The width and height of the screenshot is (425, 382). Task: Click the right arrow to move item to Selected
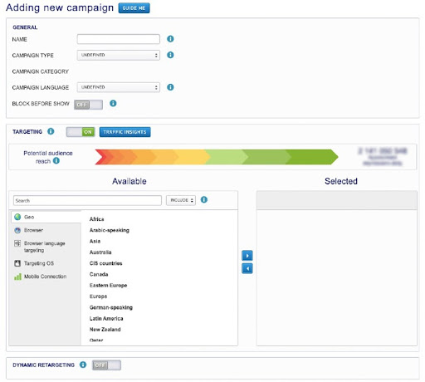coord(247,256)
